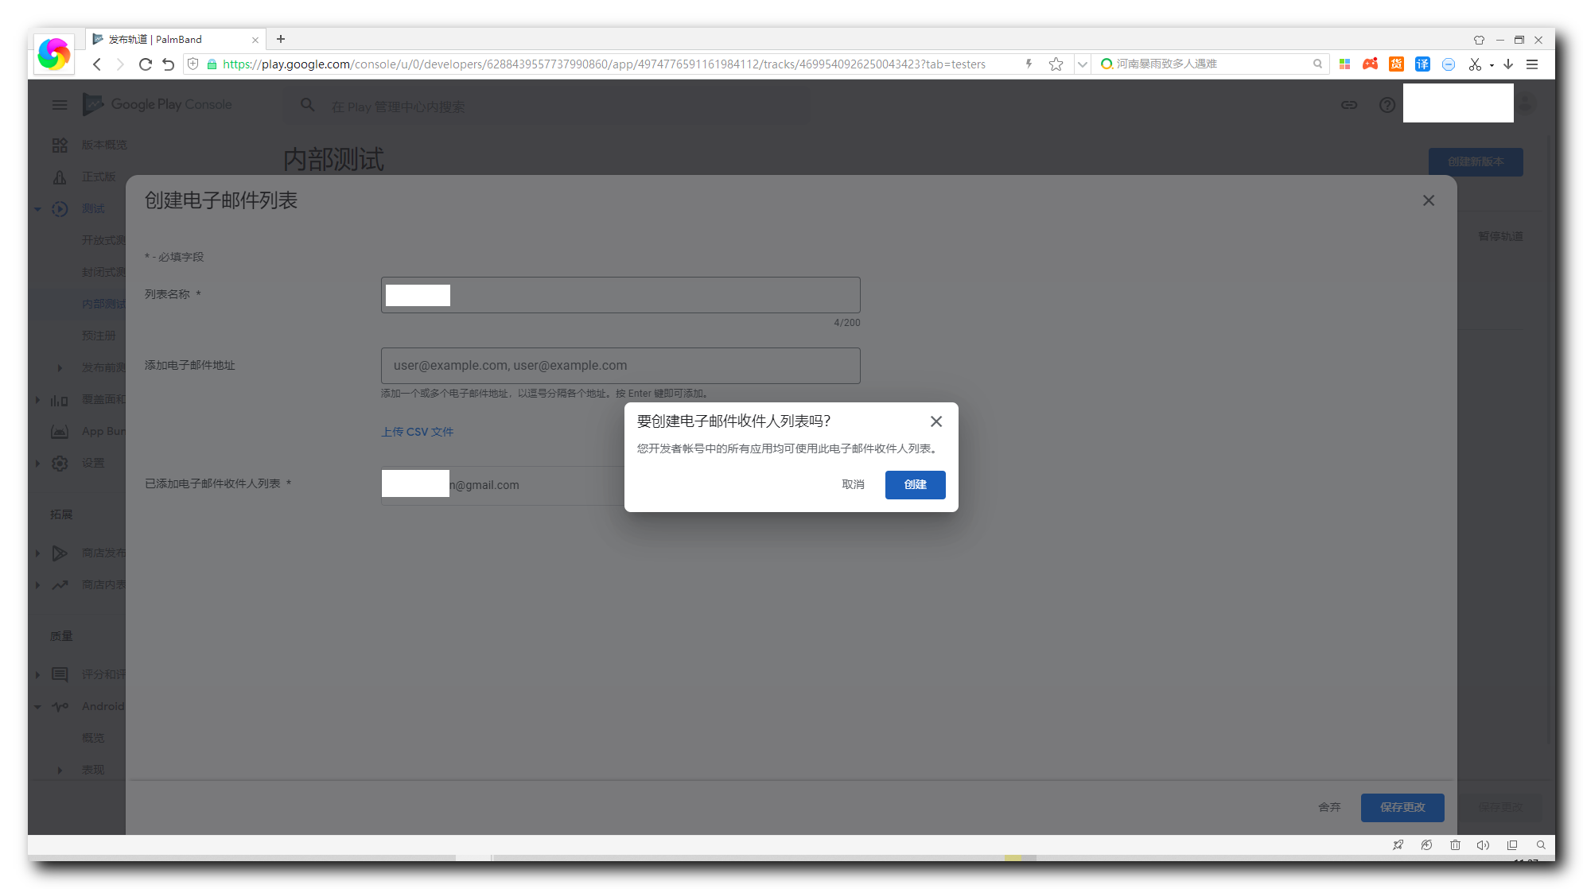Close the confirmation dialog with X
1583x889 pixels.
pyautogui.click(x=936, y=421)
